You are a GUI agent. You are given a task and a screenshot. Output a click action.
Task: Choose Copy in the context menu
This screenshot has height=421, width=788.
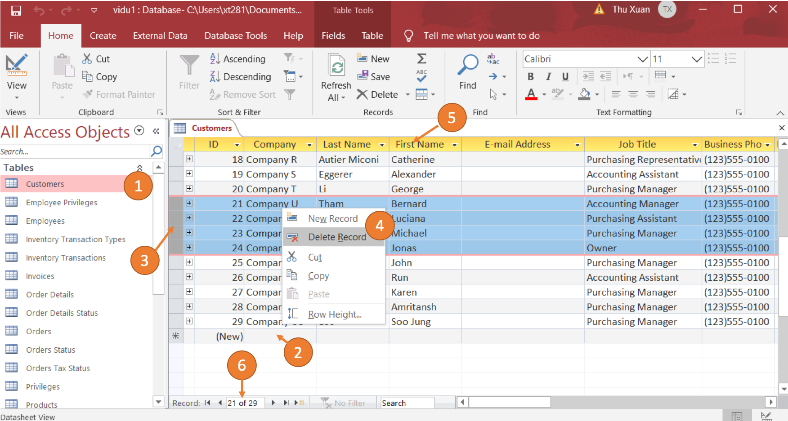tap(333, 276)
